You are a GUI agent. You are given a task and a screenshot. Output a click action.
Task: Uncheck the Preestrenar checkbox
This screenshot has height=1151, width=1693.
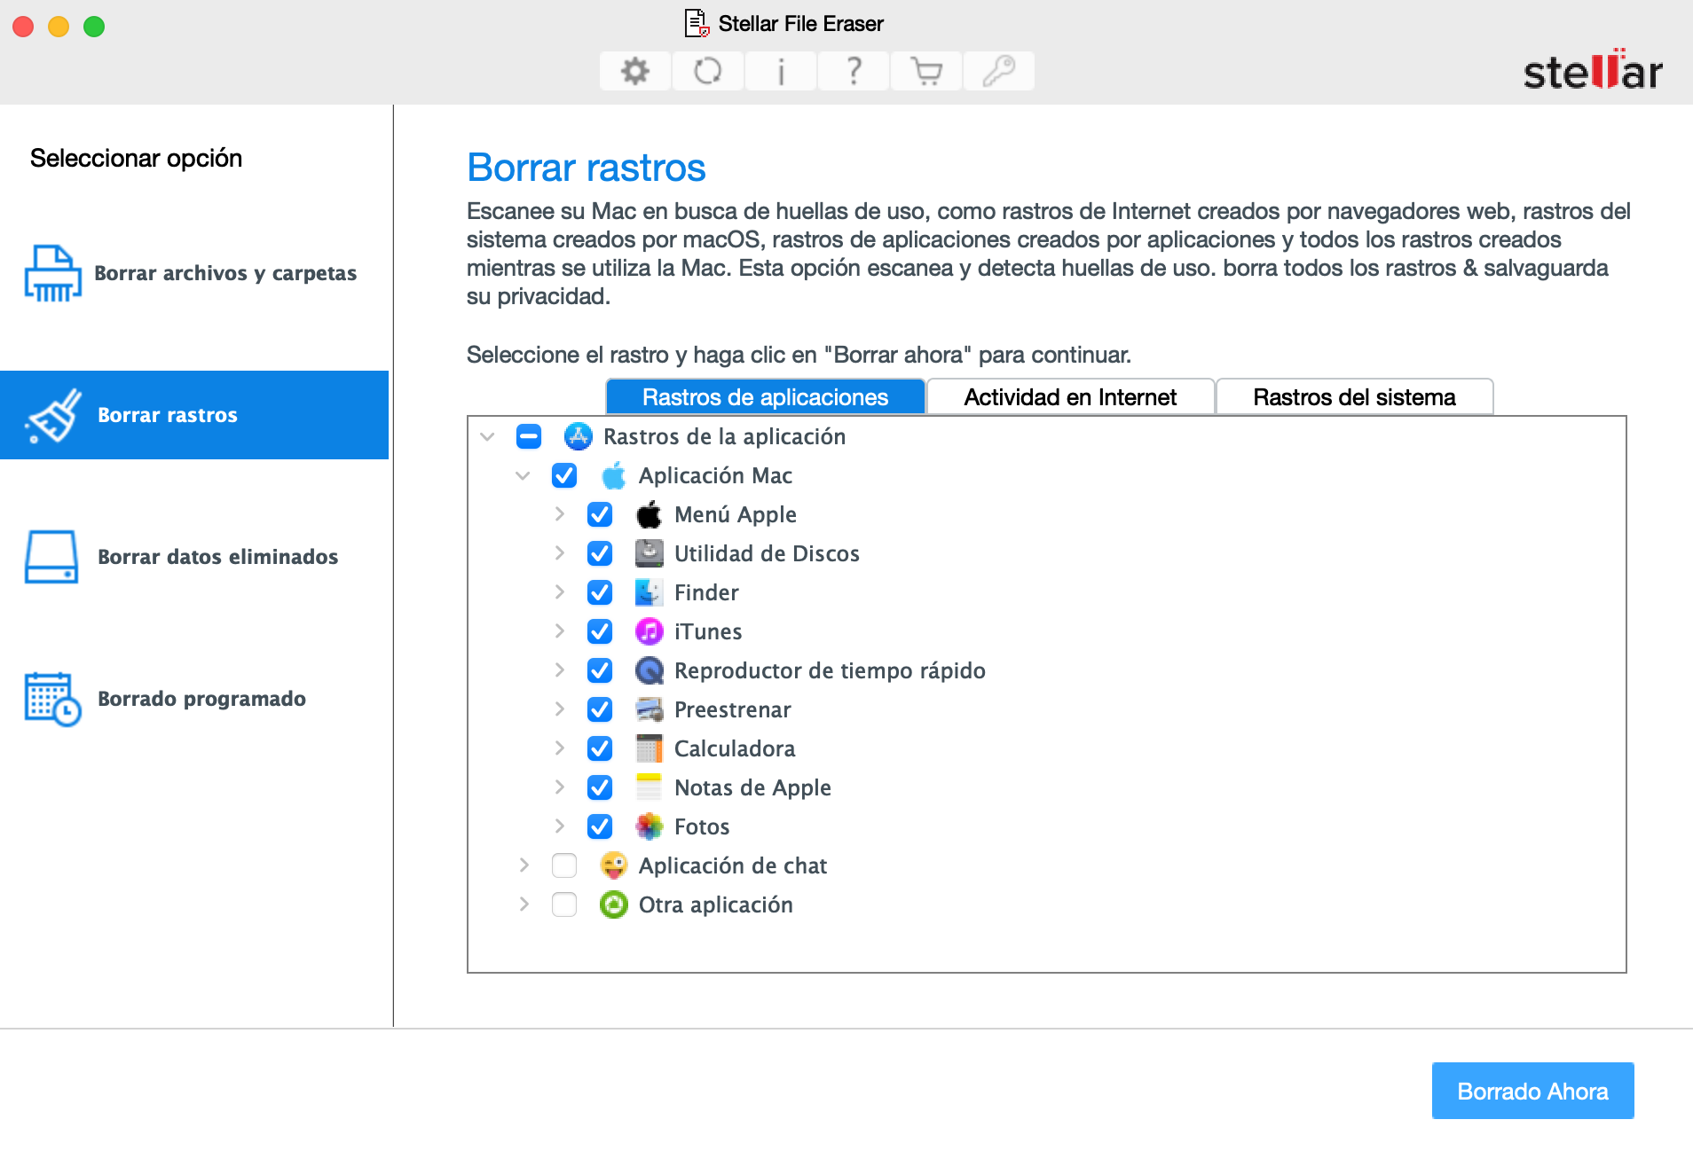point(600,709)
